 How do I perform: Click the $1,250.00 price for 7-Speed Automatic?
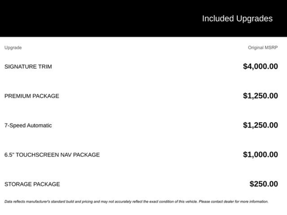[260, 125]
